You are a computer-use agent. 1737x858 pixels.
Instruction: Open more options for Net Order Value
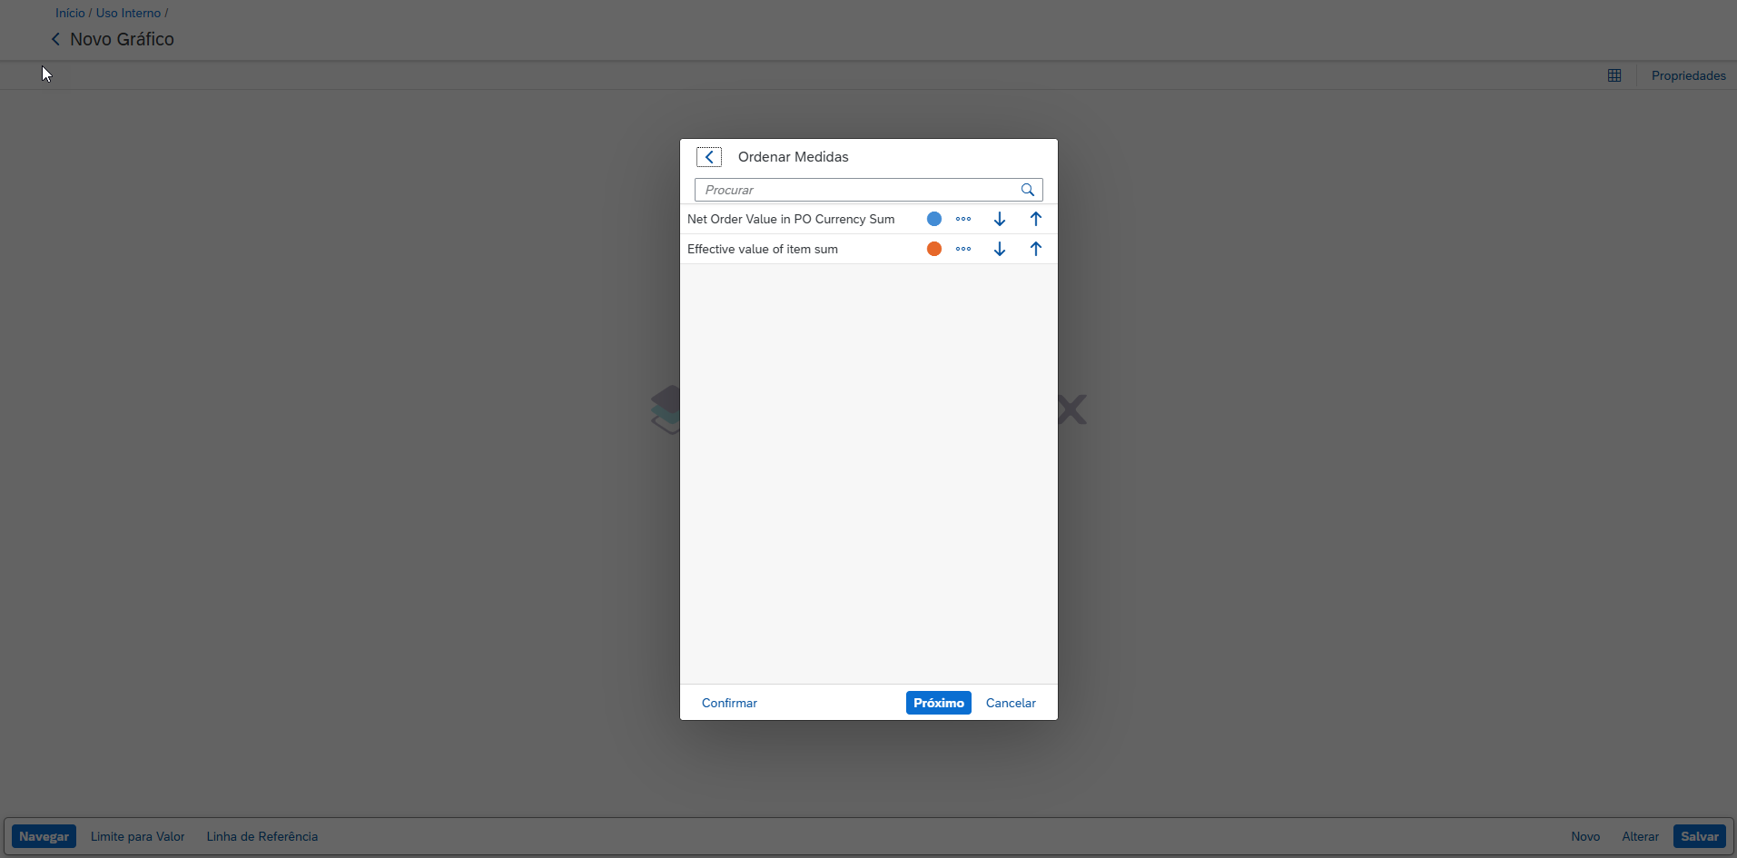click(x=963, y=219)
